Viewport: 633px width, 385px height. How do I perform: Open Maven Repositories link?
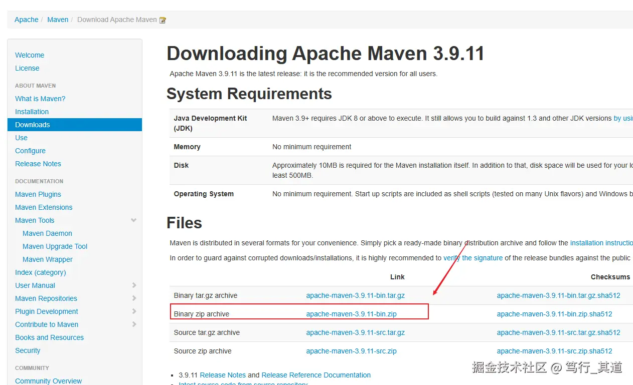click(x=46, y=298)
